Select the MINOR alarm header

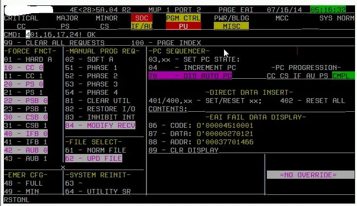pos(107,18)
